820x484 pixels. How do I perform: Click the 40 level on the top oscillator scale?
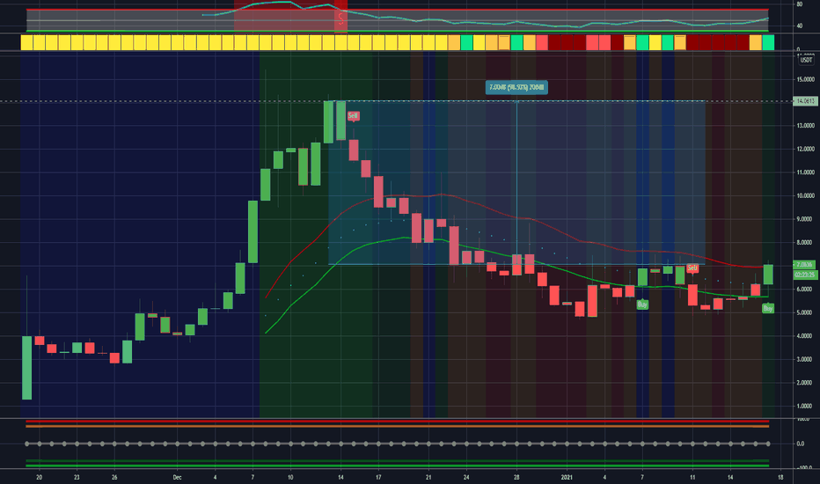800,26
